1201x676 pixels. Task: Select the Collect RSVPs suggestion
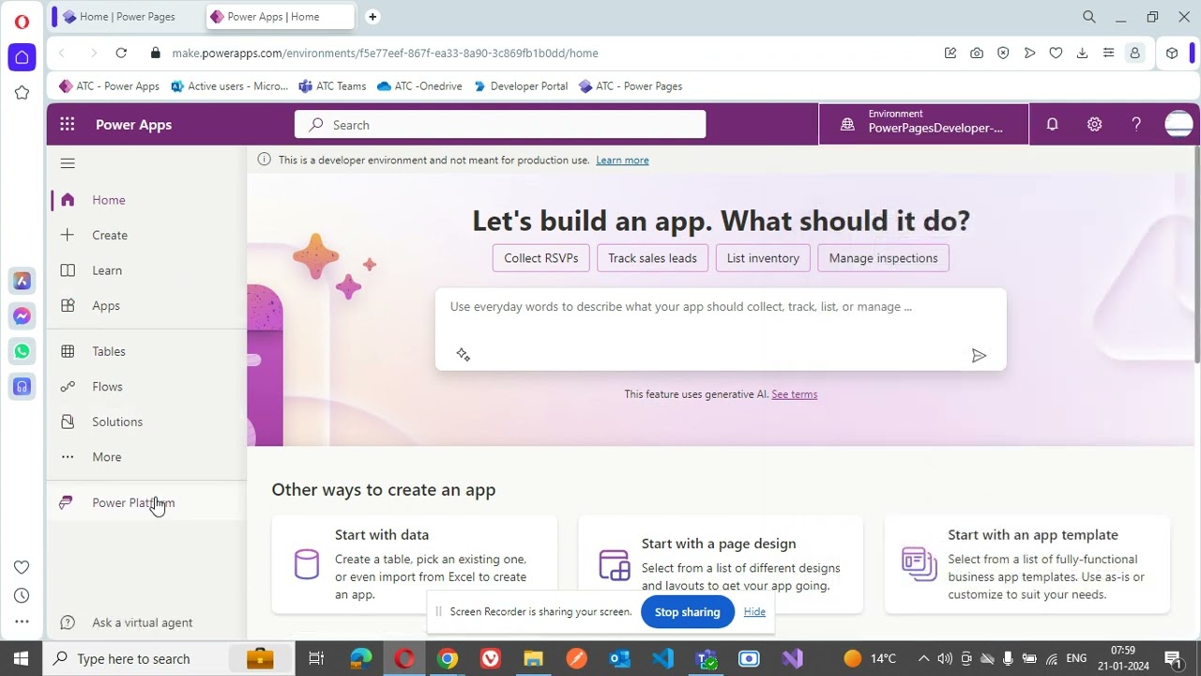click(x=540, y=258)
